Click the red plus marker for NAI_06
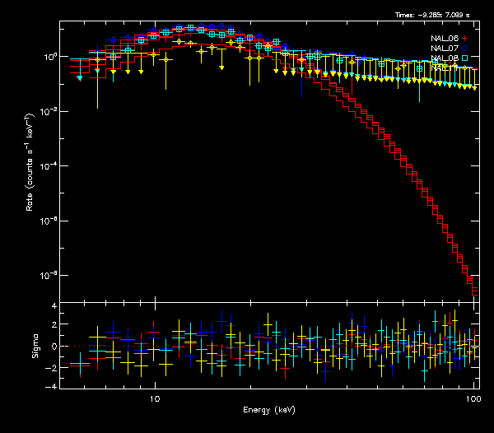 click(464, 39)
